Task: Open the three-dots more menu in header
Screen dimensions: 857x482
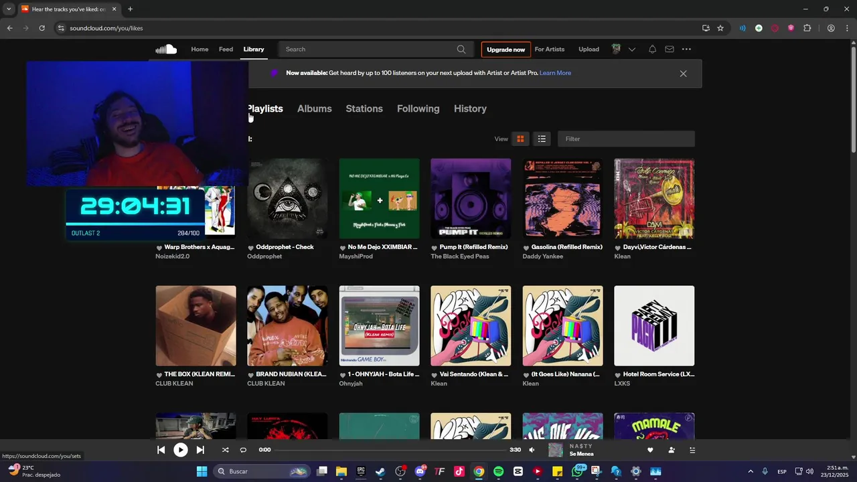Action: click(x=686, y=49)
